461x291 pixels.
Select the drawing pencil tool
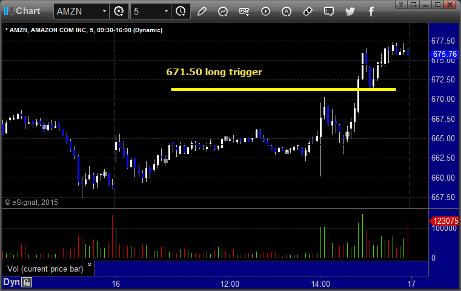tap(202, 12)
